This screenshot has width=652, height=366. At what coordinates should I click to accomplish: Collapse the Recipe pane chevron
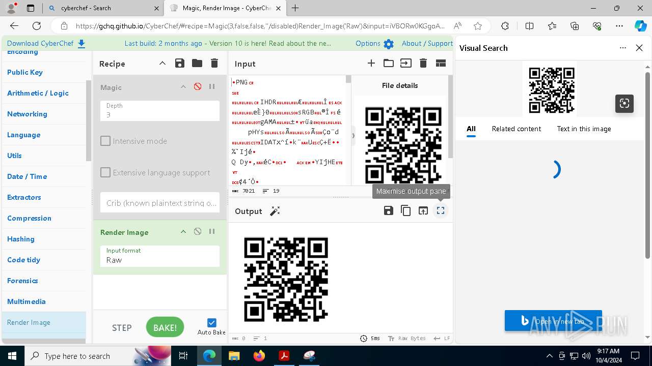(162, 63)
